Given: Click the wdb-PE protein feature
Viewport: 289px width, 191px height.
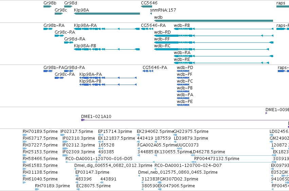Looking at the screenshot, I should pyautogui.click(x=183, y=105).
